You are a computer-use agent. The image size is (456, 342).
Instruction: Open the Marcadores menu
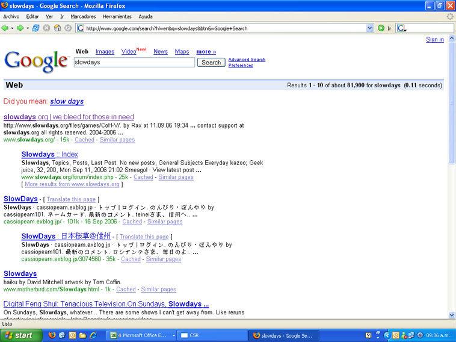(83, 17)
